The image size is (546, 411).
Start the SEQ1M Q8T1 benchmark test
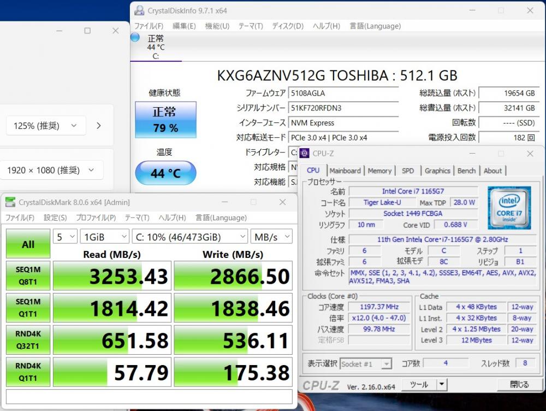[x=28, y=276]
